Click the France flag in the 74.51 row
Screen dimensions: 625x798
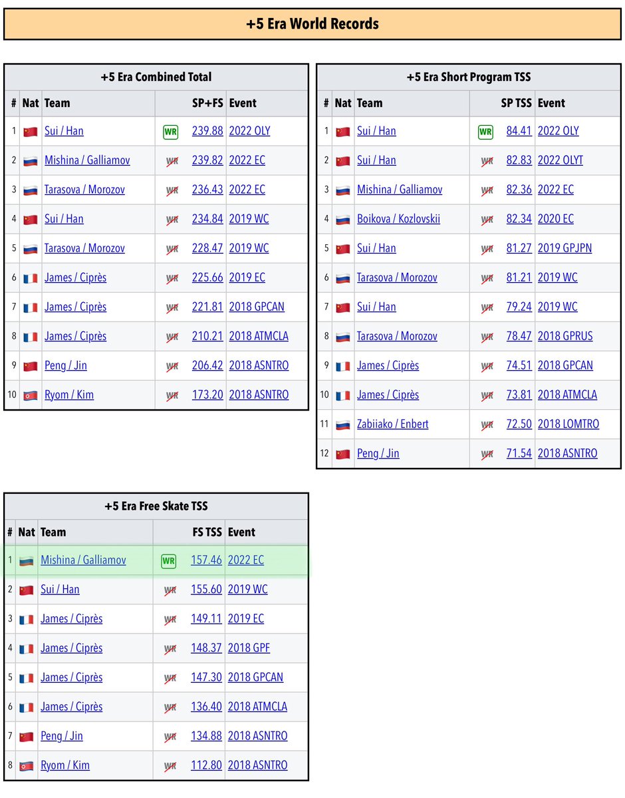click(343, 367)
